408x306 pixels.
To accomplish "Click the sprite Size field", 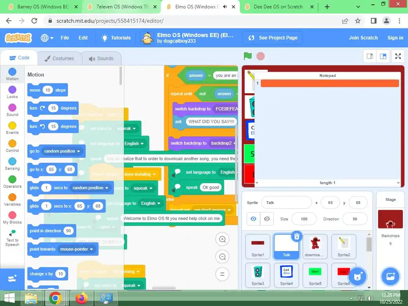I will 304,219.
